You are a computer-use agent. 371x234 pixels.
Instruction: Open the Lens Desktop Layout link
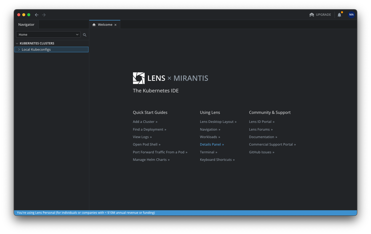coord(218,122)
